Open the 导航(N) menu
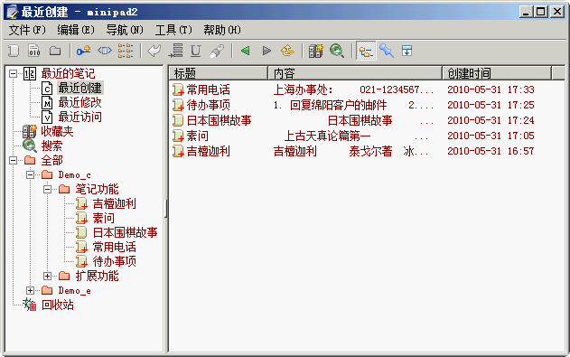570x357 pixels. pyautogui.click(x=125, y=30)
